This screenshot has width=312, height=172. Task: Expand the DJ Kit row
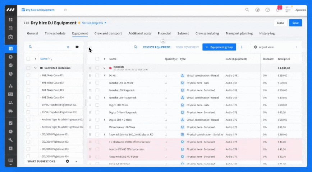(104, 76)
